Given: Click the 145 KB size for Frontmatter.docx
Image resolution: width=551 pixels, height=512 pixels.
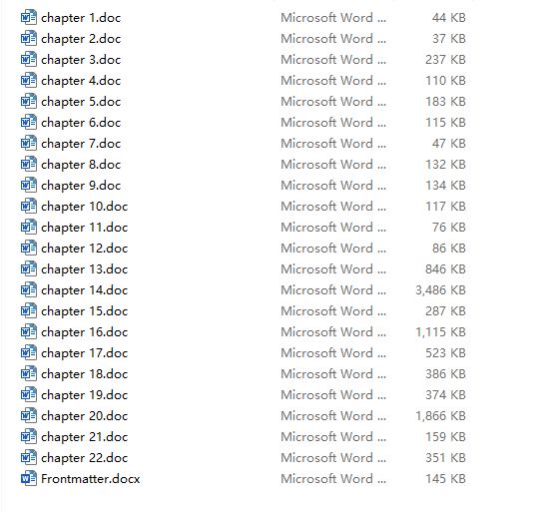Looking at the screenshot, I should coord(445,479).
